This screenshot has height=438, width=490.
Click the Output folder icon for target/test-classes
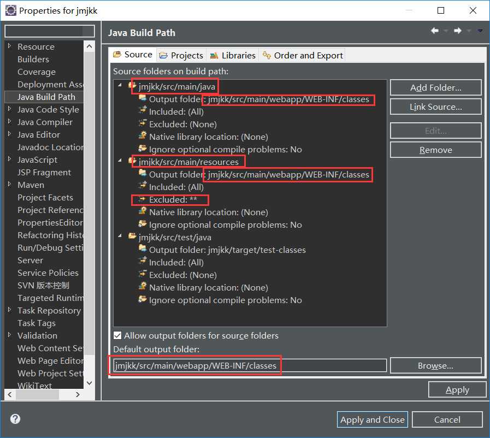pyautogui.click(x=143, y=248)
